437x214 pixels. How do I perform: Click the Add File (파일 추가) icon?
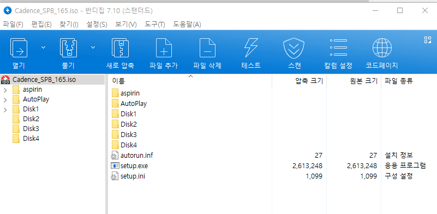tap(164, 47)
